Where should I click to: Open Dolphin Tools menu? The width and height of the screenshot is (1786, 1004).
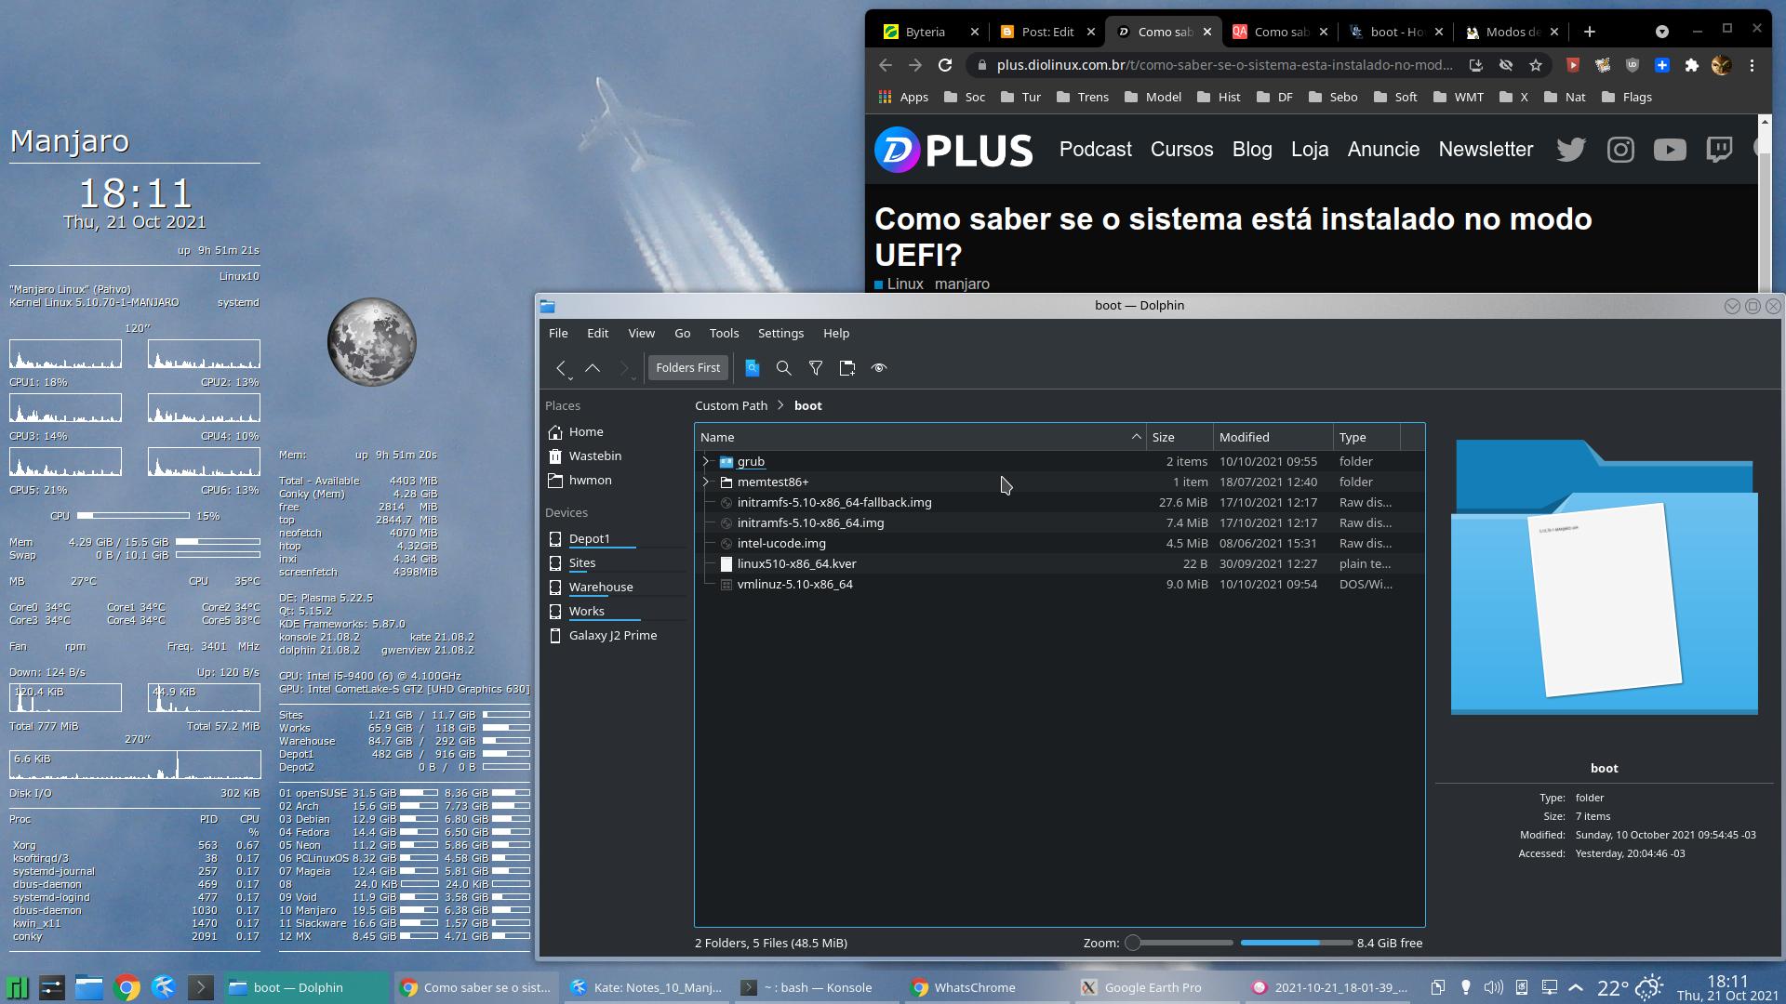click(724, 333)
